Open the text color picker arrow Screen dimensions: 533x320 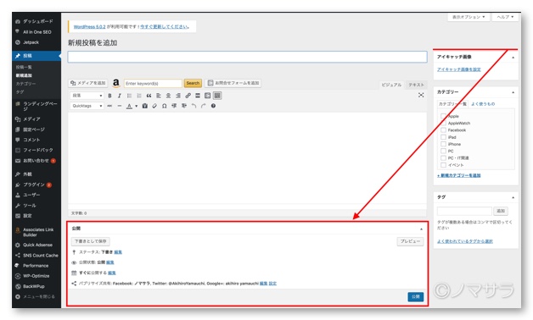click(137, 106)
